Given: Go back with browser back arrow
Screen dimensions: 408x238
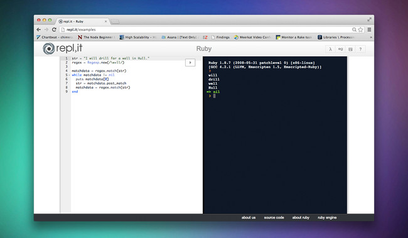Looking at the screenshot, I should [x=39, y=30].
